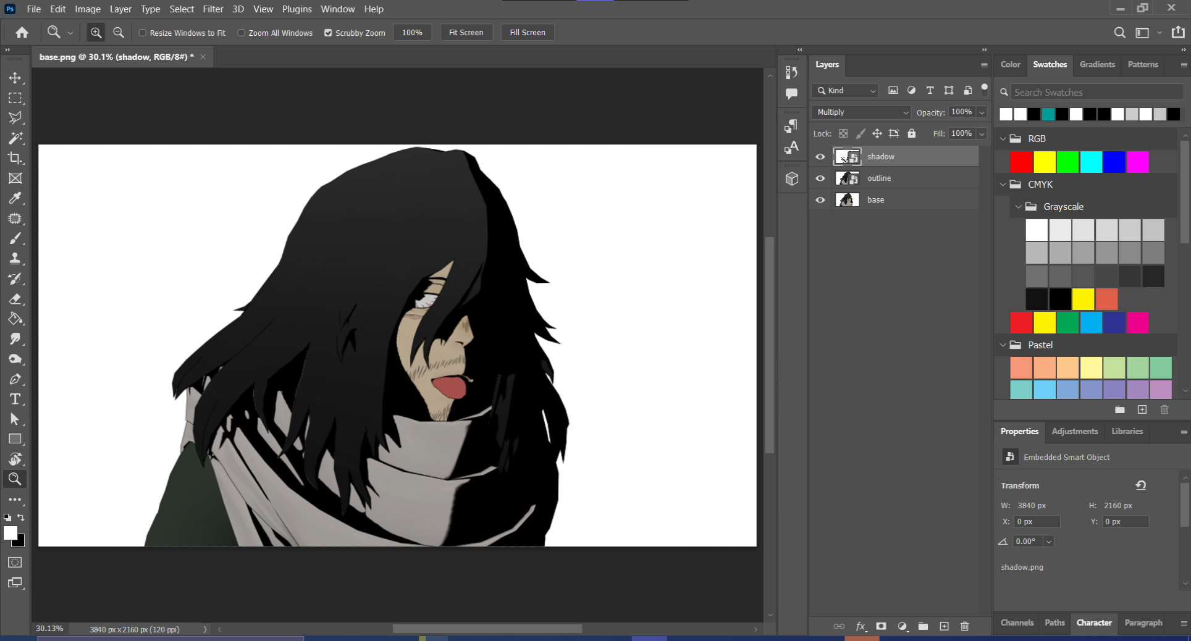Collapse the Pastel swatch group

point(1003,345)
